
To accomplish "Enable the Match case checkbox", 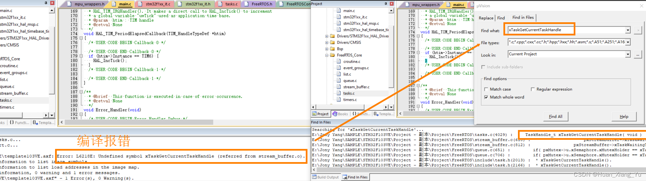I will click(486, 89).
